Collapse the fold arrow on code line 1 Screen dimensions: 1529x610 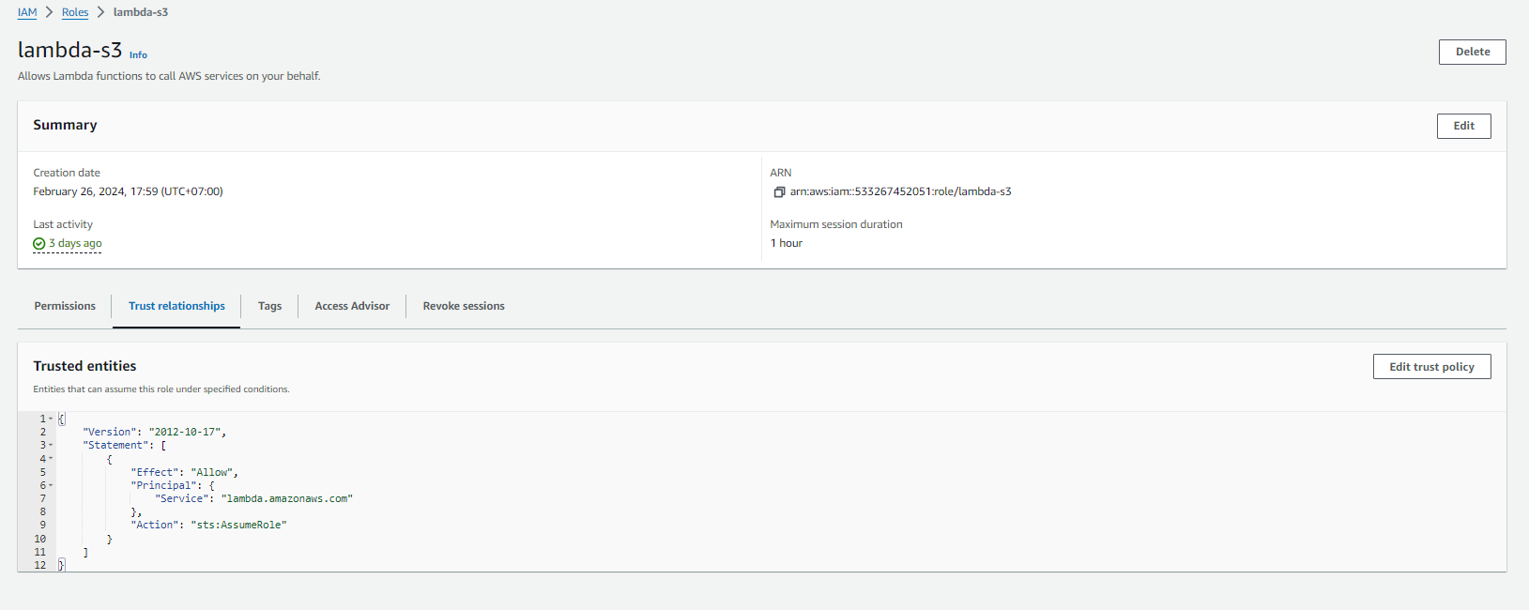coord(51,419)
